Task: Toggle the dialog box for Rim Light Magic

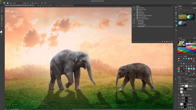Action: click(134, 22)
